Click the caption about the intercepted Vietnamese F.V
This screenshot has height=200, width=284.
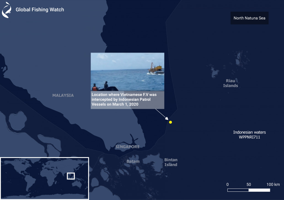tap(127, 100)
